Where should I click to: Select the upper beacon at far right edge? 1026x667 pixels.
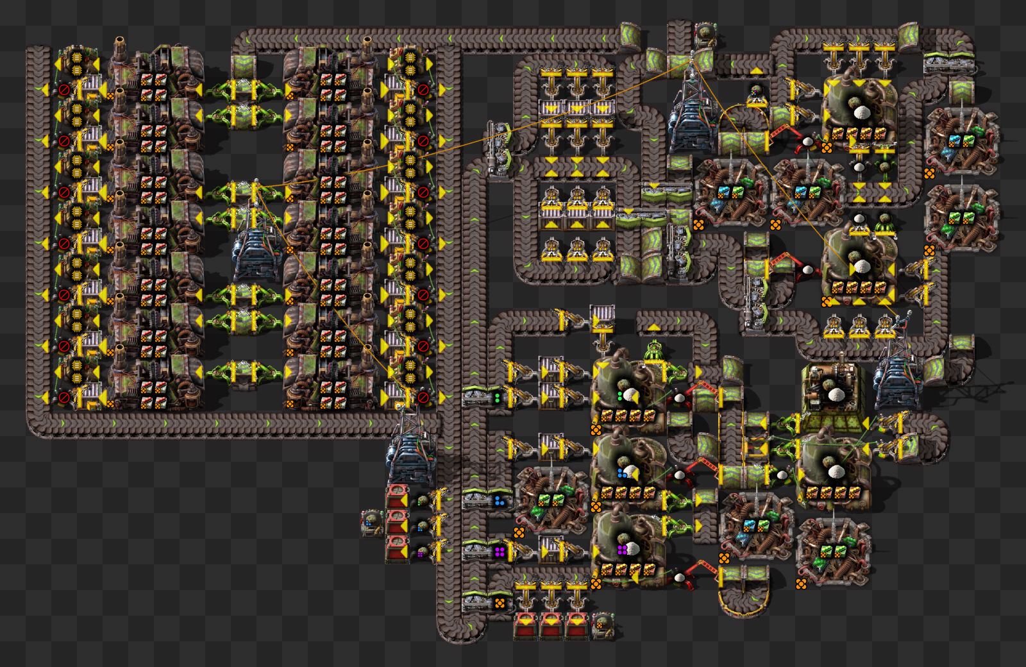[x=962, y=141]
